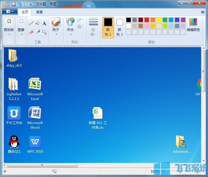Open the Shapes gallery icon
The height and width of the screenshot is (177, 208).
click(70, 22)
